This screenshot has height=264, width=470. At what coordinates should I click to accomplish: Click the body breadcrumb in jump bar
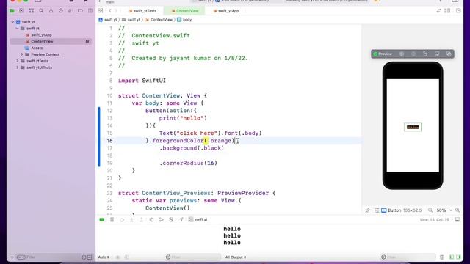184,20
